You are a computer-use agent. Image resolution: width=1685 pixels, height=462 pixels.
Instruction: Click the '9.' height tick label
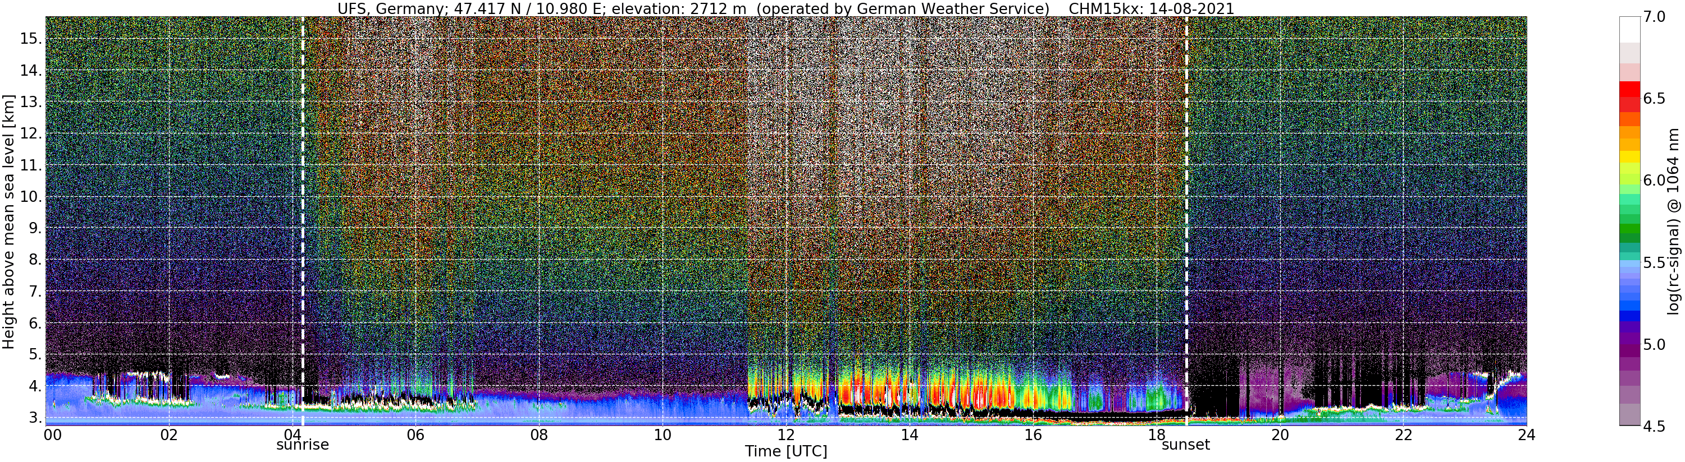pos(34,228)
